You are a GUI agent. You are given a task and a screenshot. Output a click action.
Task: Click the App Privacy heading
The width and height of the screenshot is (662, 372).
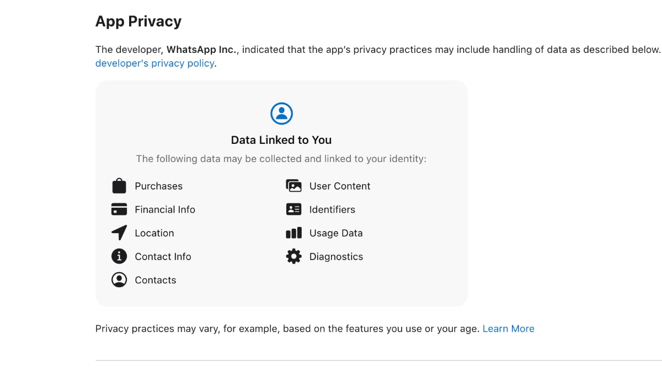(138, 21)
